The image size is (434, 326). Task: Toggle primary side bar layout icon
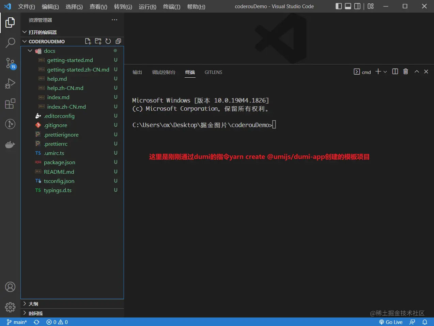(x=339, y=6)
